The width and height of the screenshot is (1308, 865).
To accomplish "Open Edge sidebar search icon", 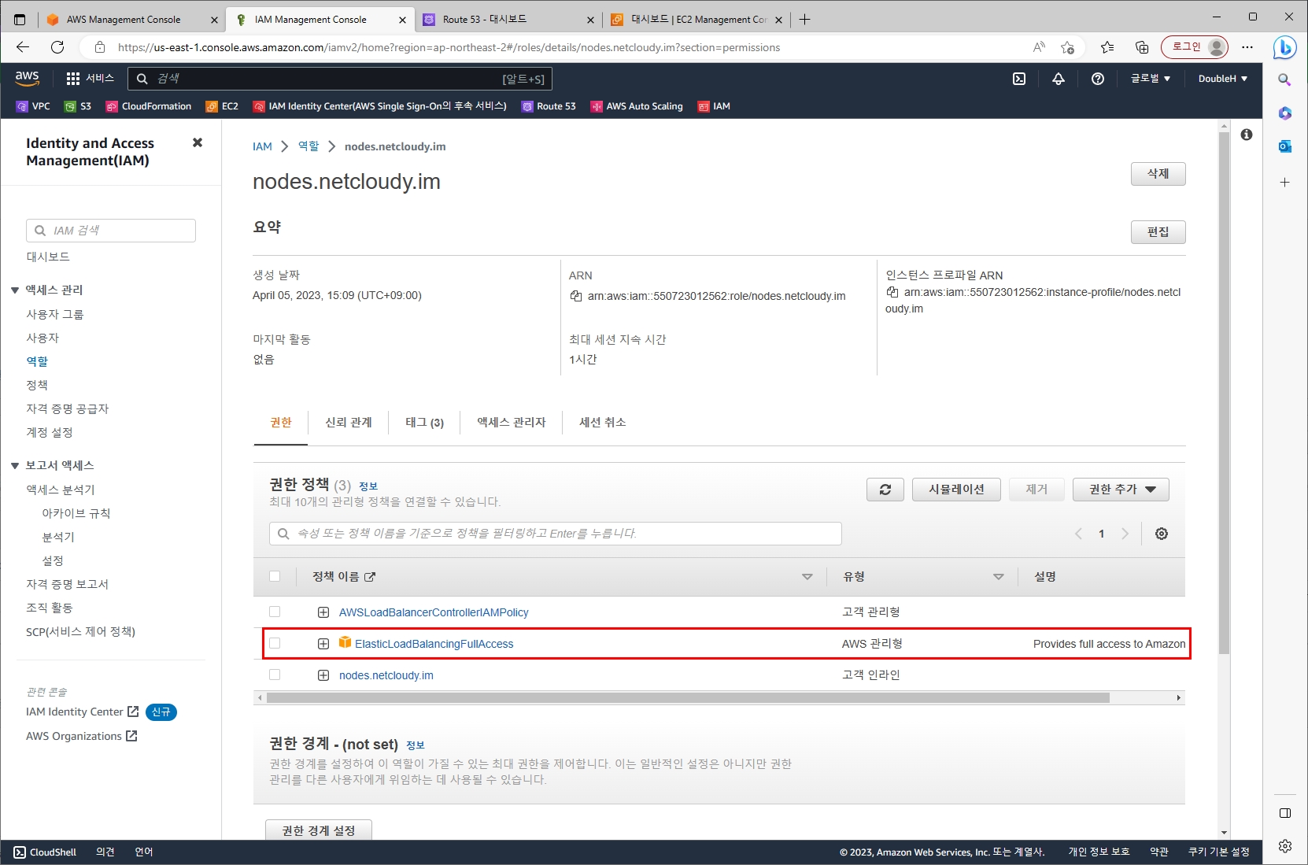I will [x=1285, y=79].
